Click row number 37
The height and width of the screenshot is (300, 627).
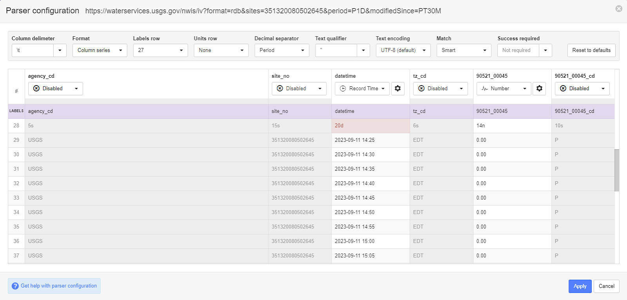pyautogui.click(x=16, y=256)
